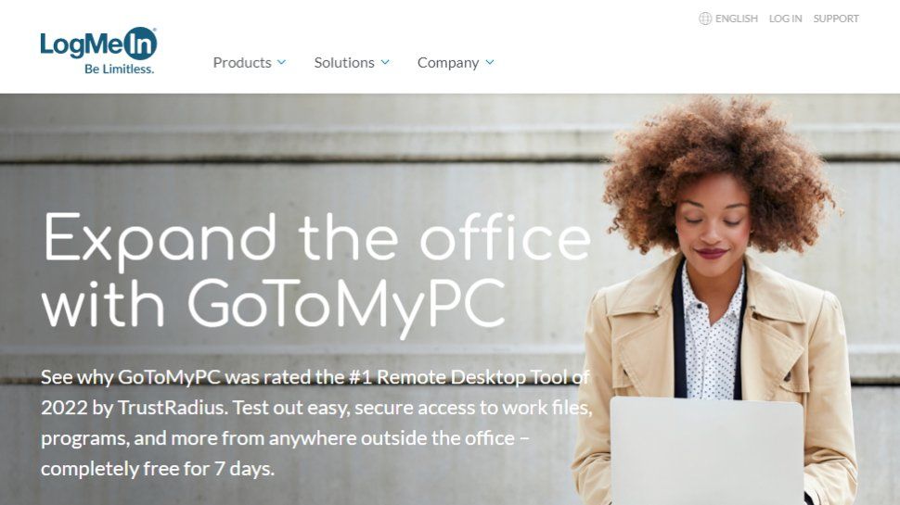Open the Solutions menu label
This screenshot has width=900, height=505.
(344, 62)
